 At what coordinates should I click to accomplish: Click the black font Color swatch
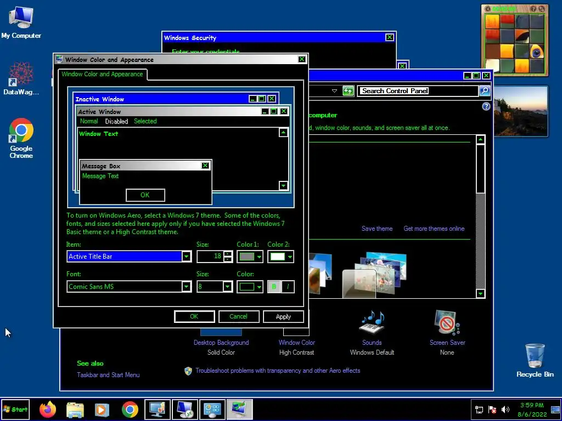point(247,286)
